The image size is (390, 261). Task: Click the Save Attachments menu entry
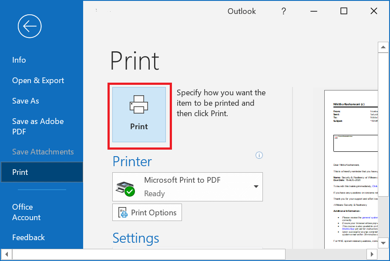coord(43,152)
